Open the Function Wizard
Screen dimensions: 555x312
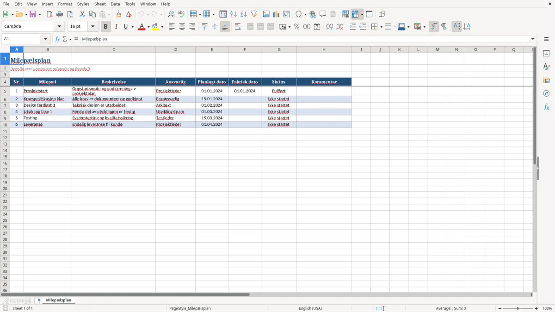coord(58,39)
